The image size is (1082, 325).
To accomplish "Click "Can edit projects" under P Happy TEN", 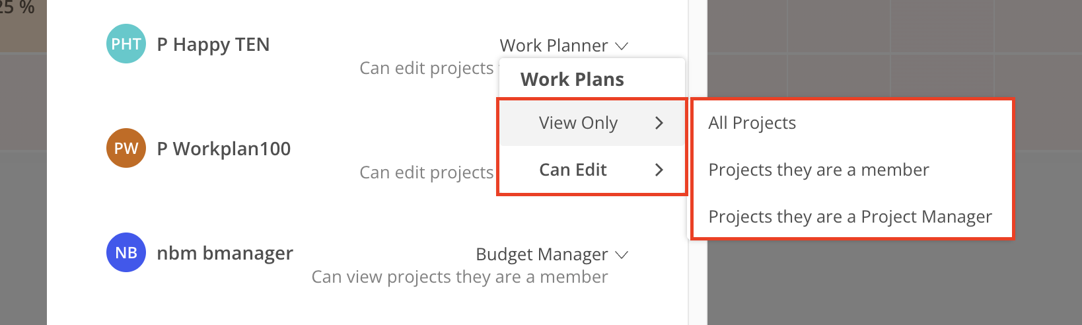I will [426, 68].
